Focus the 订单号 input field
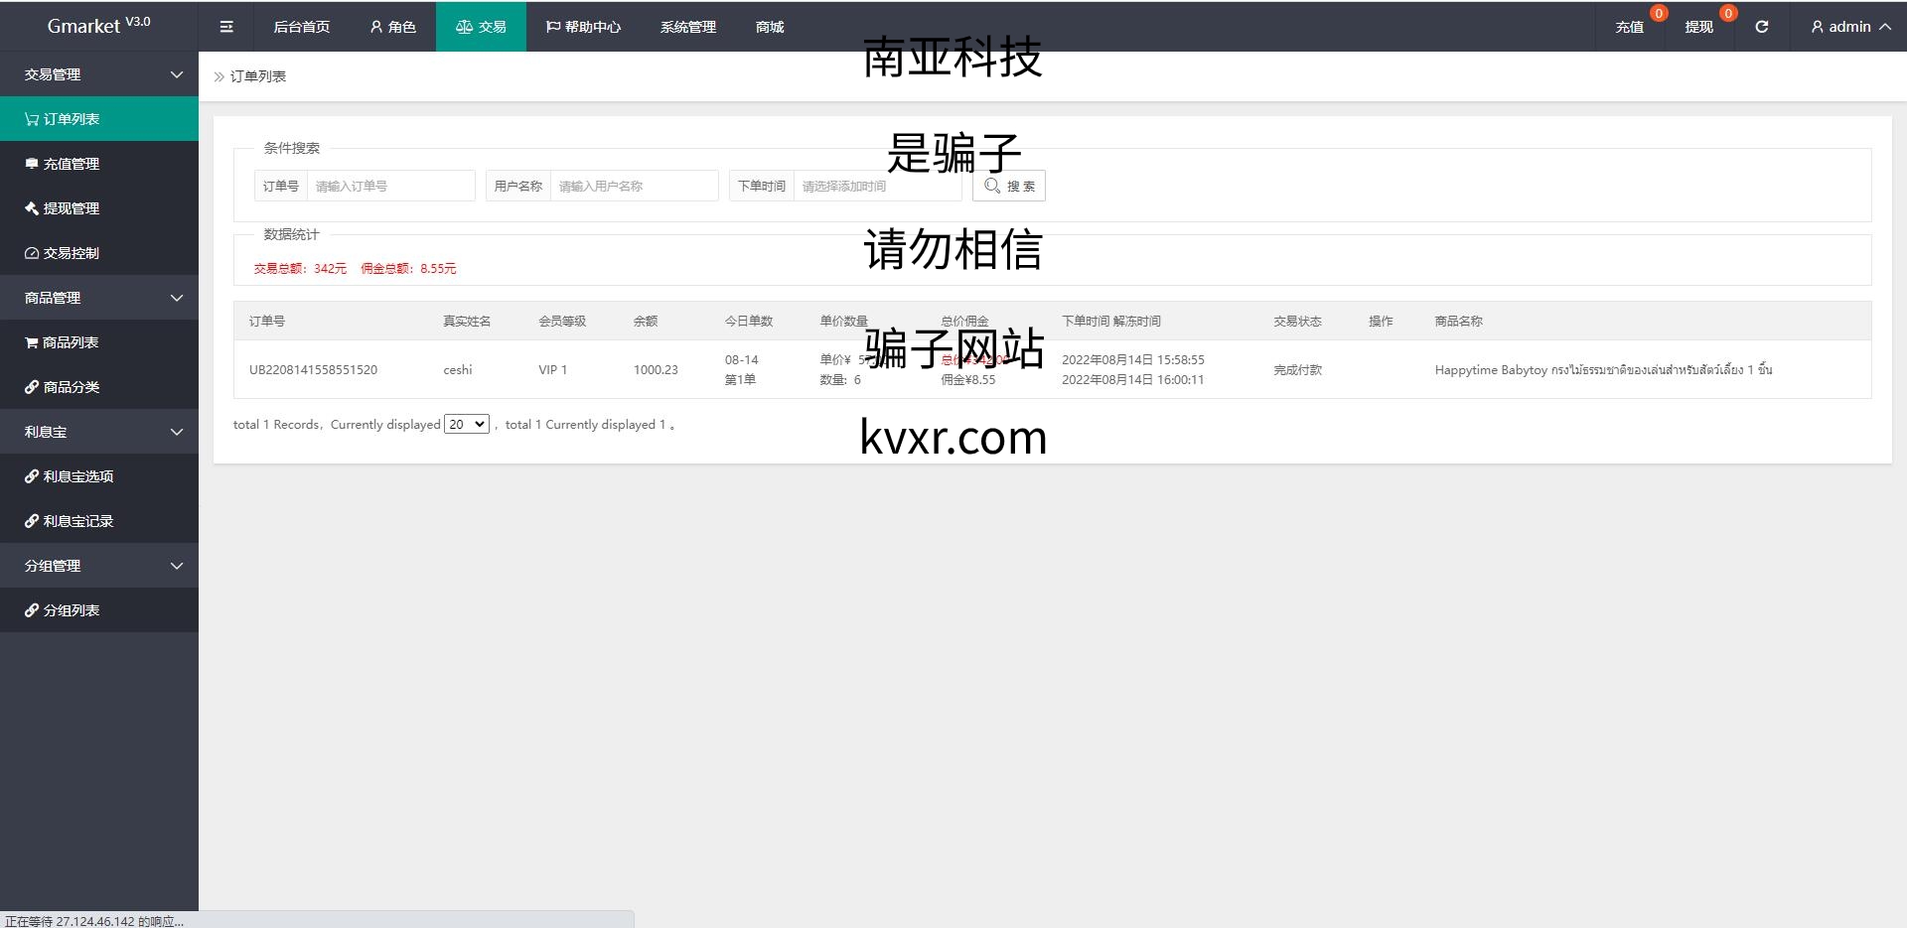This screenshot has width=1907, height=928. (x=391, y=186)
